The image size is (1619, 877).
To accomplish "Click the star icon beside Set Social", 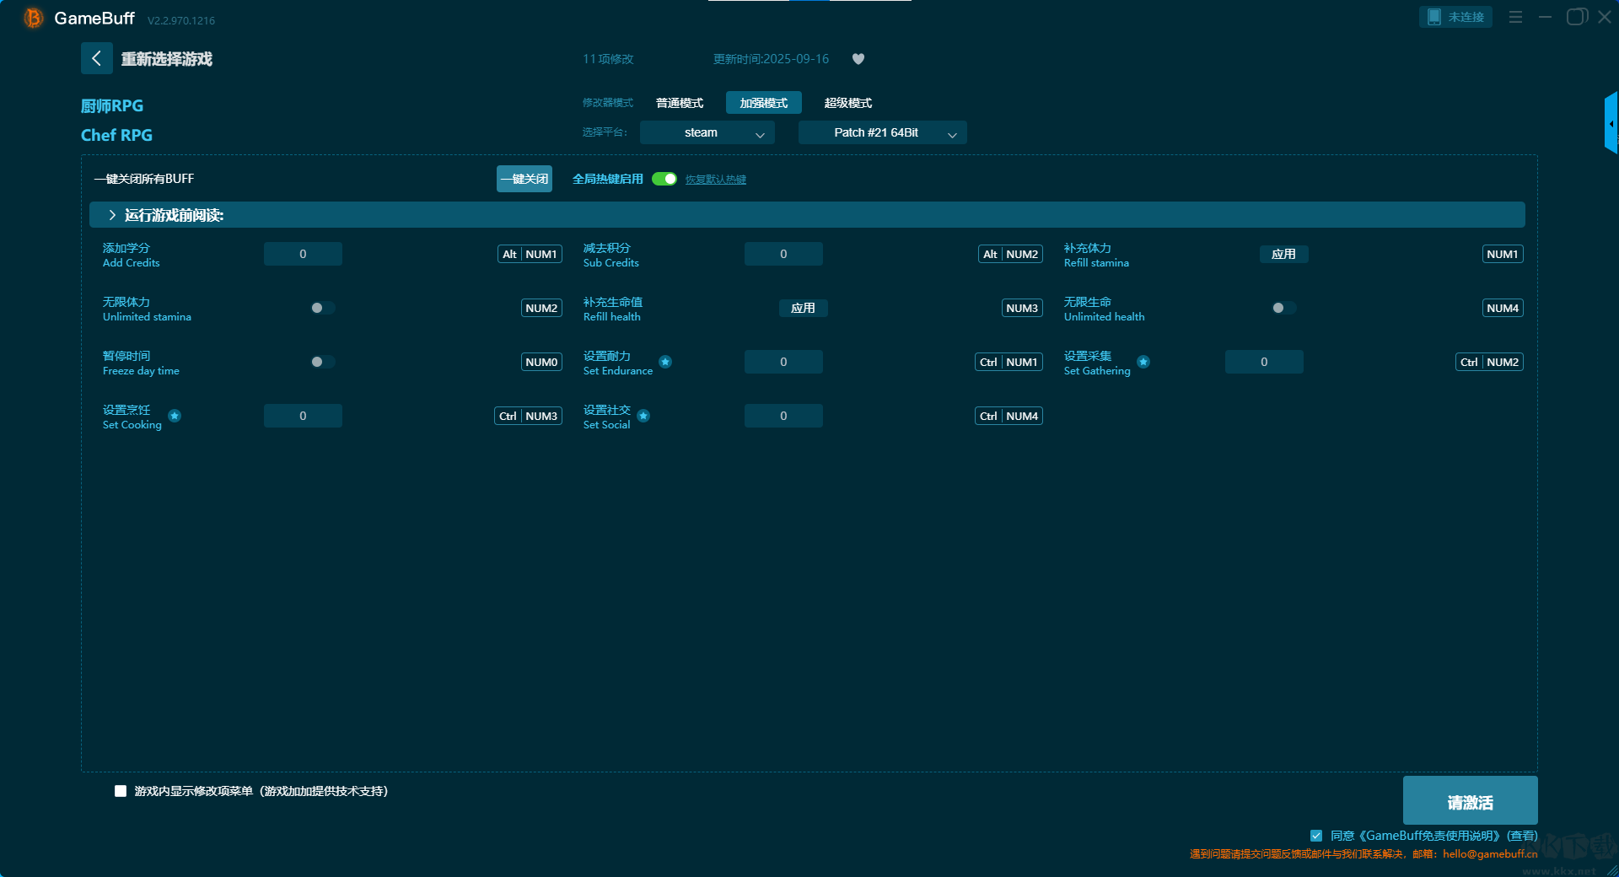I will 643,416.
